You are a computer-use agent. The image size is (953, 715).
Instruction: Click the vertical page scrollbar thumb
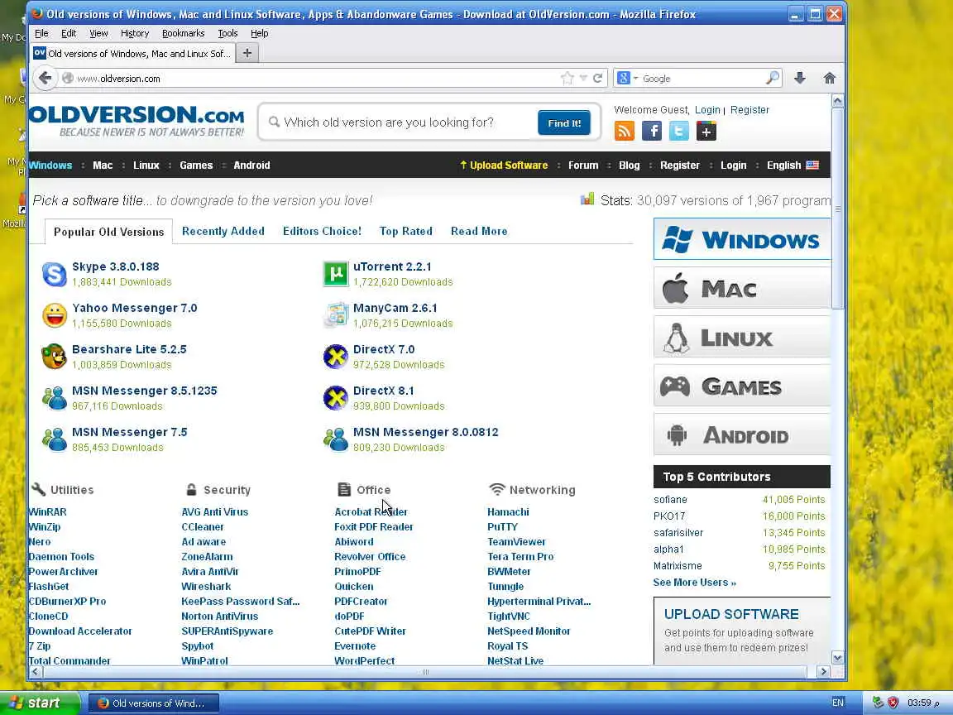point(837,209)
